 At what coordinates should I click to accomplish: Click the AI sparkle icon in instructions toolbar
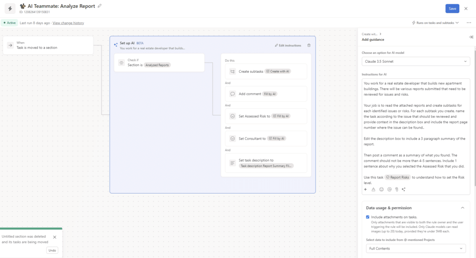tap(404, 189)
